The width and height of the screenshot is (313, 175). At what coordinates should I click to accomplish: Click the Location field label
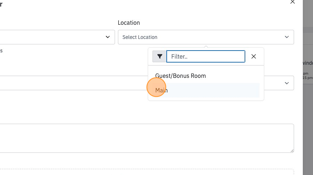point(129,23)
